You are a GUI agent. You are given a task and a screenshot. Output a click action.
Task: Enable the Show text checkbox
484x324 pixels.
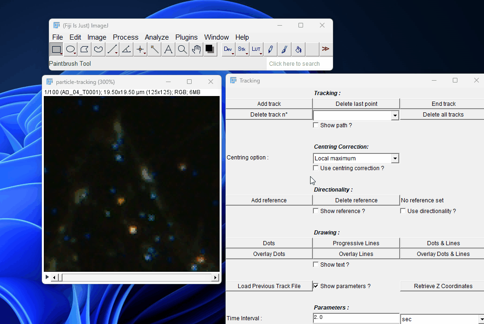(x=316, y=265)
